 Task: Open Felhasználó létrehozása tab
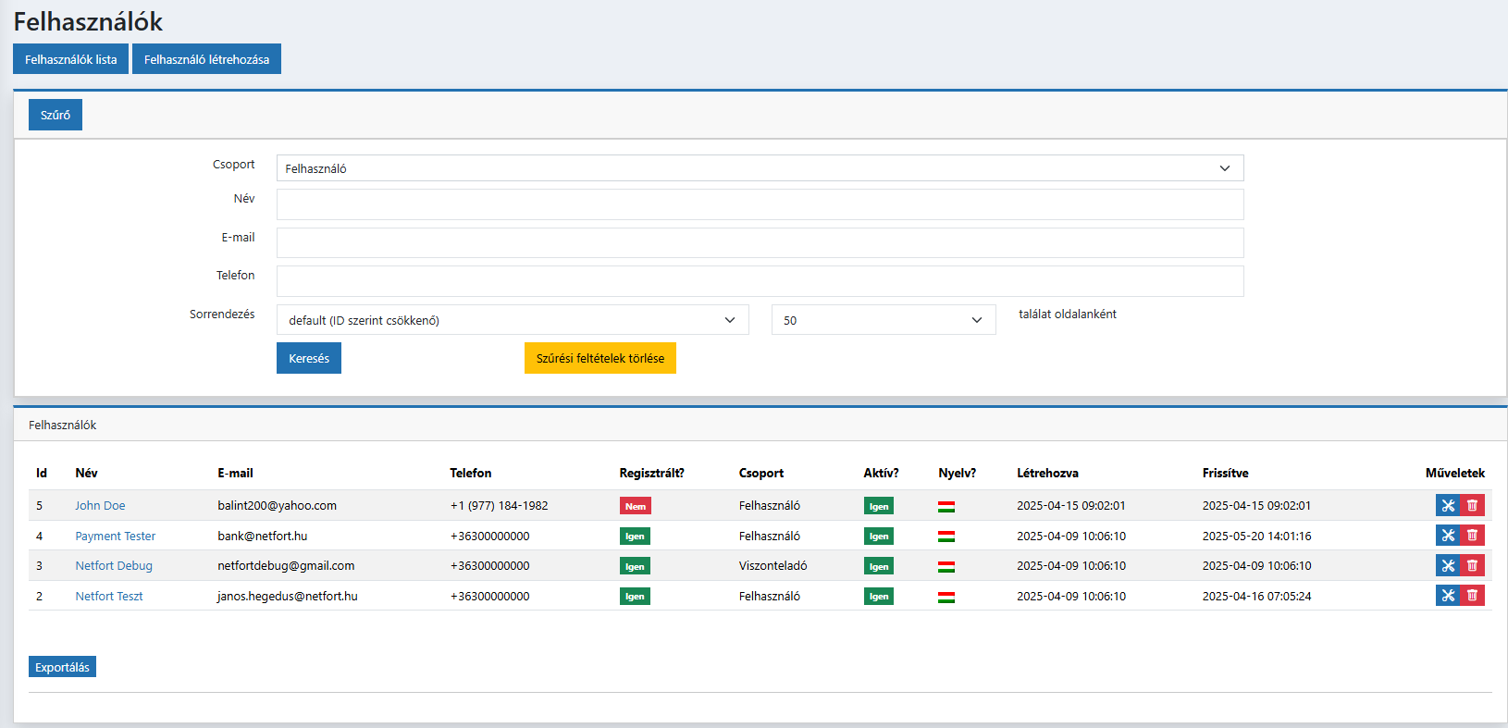206,59
